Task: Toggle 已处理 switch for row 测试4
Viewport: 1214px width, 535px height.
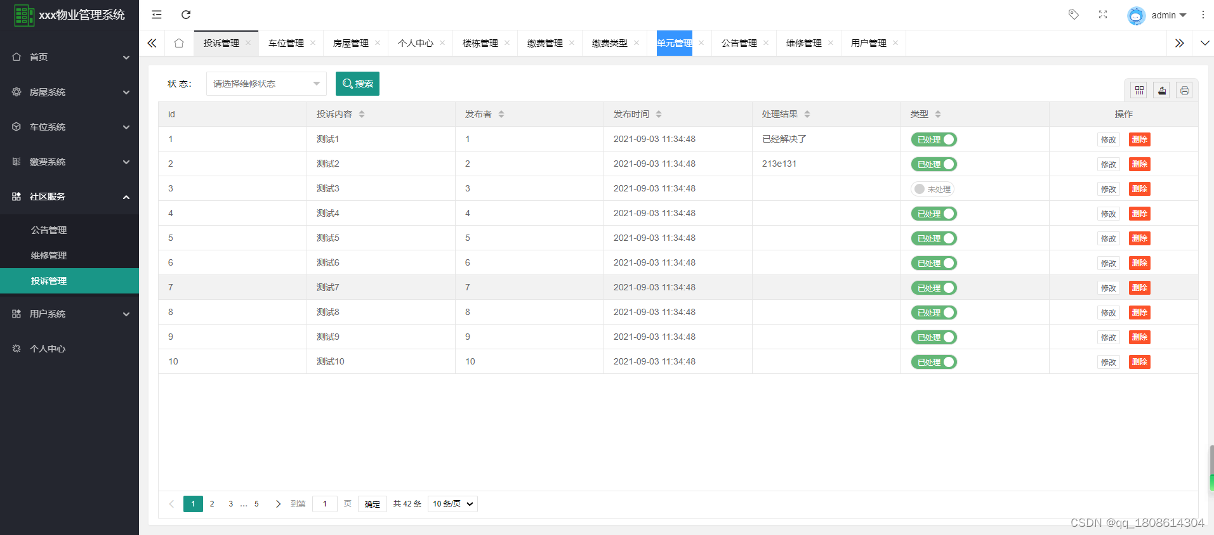Action: 934,214
